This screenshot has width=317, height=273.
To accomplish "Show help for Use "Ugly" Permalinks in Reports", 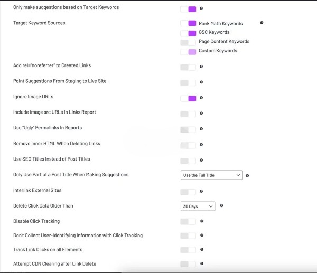I will tap(201, 129).
